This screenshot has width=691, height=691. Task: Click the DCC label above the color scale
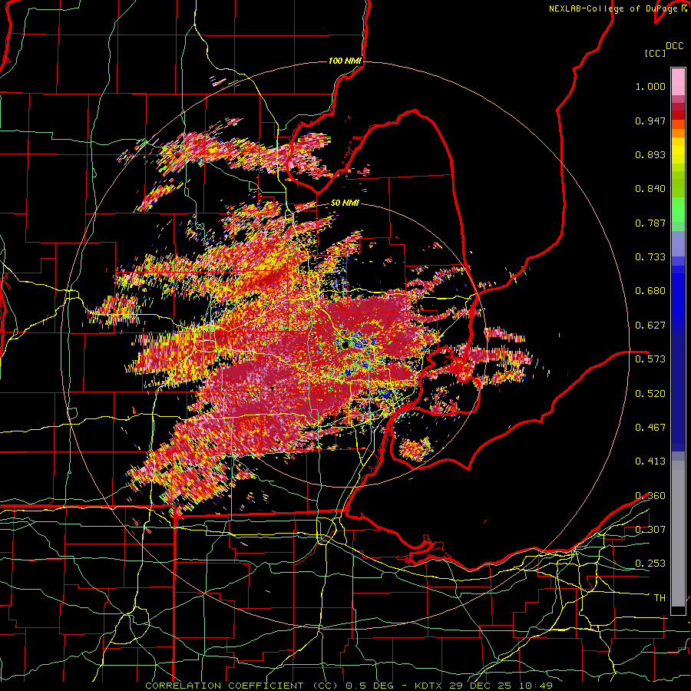674,46
